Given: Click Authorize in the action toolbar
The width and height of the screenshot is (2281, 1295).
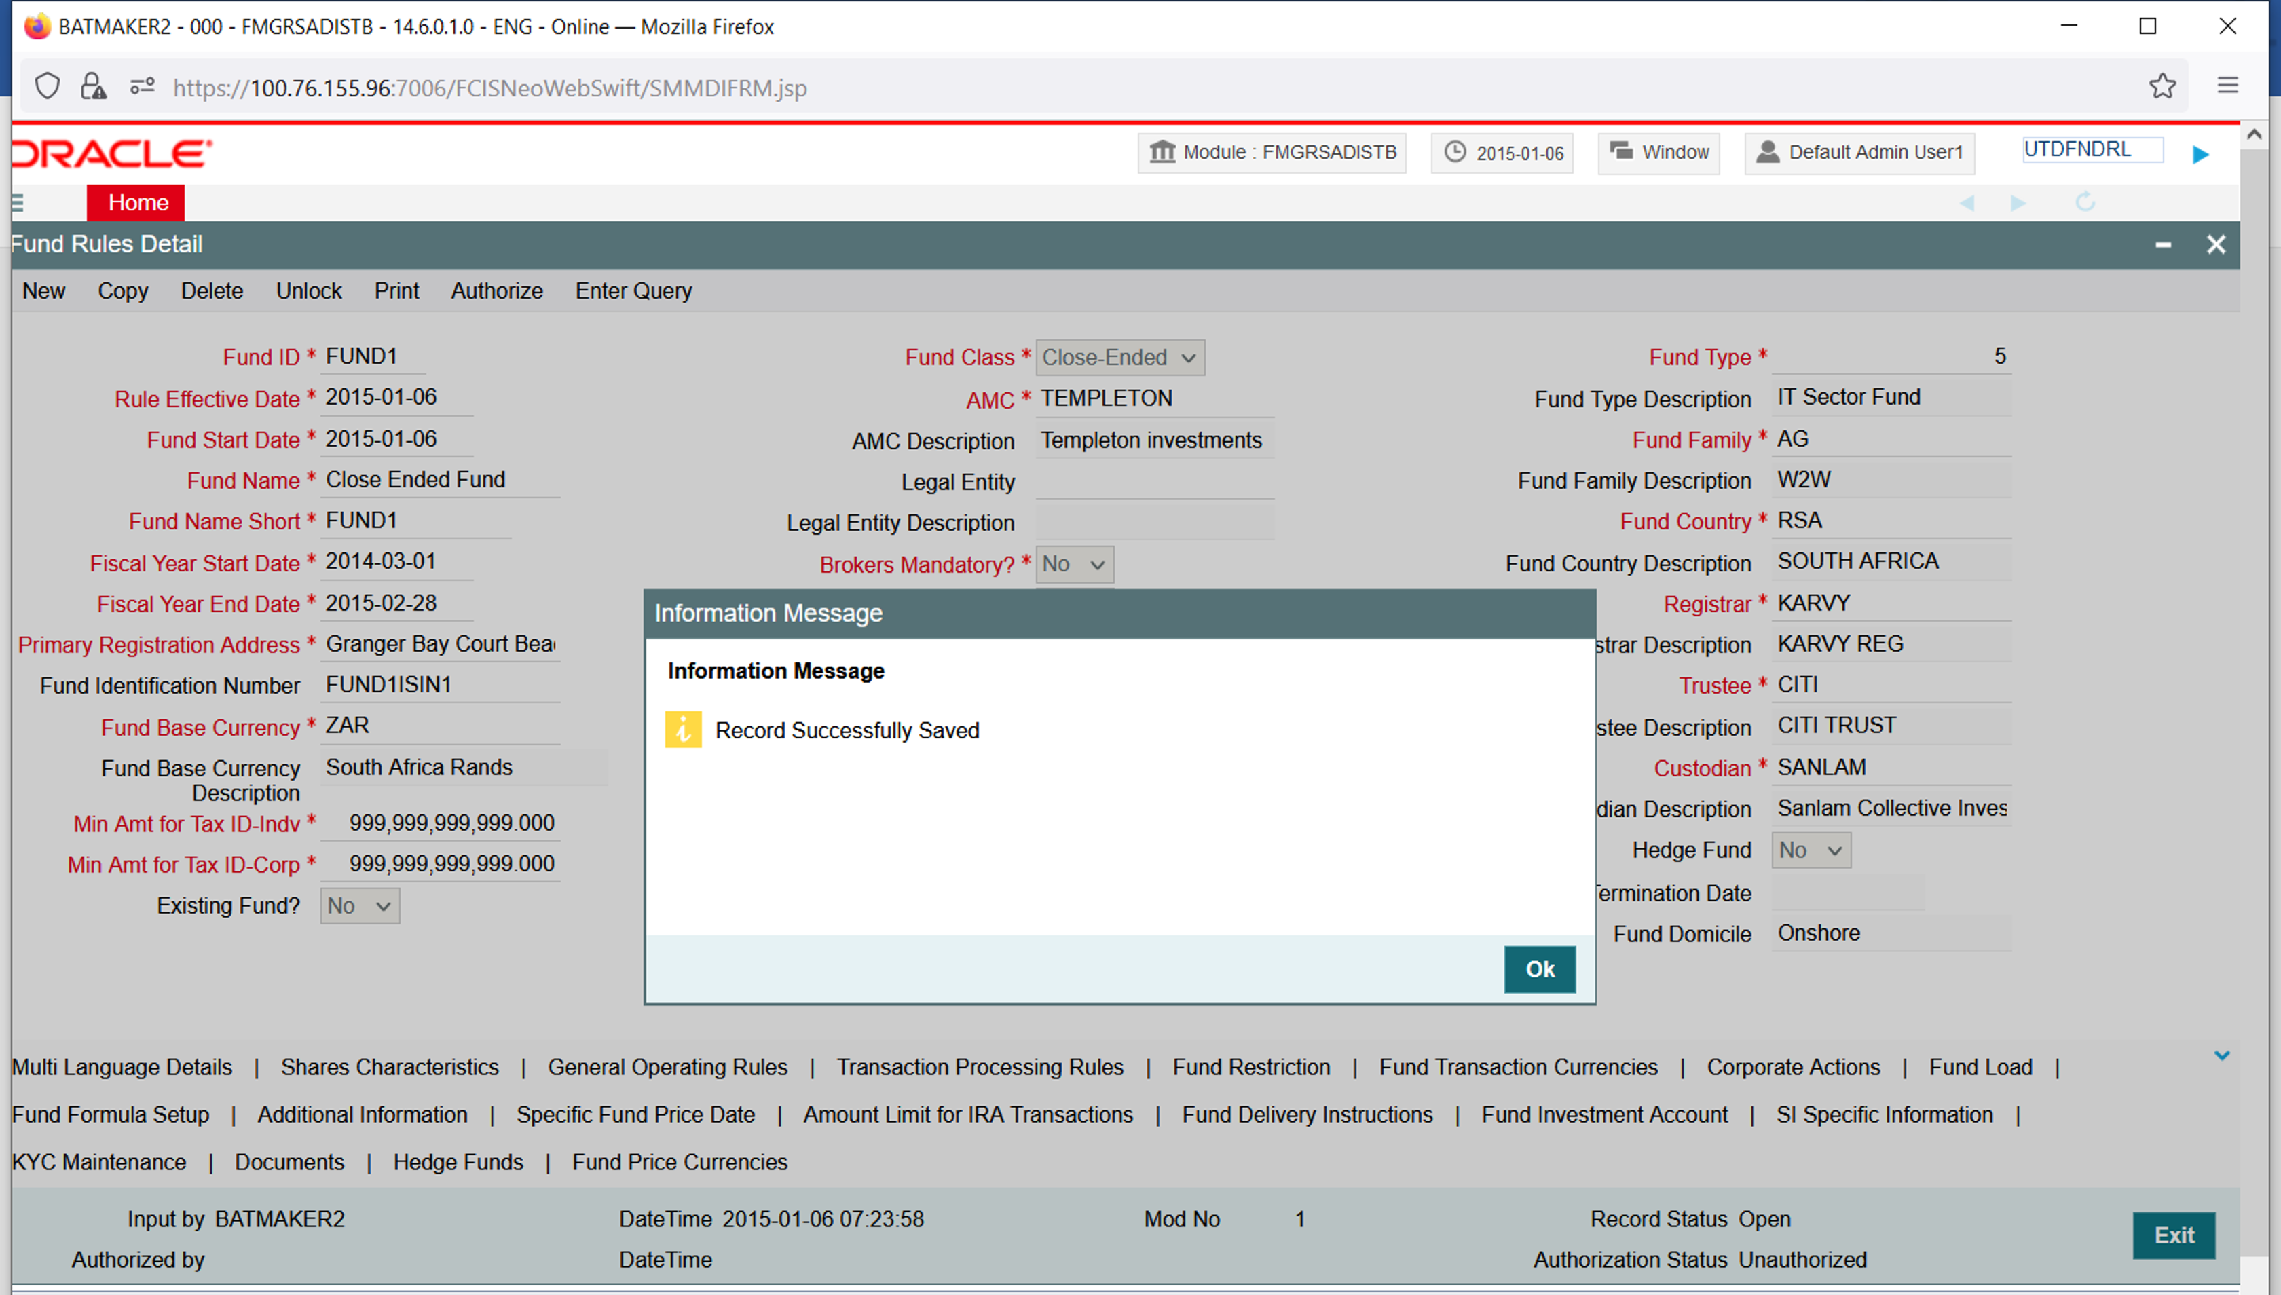Looking at the screenshot, I should pyautogui.click(x=496, y=291).
